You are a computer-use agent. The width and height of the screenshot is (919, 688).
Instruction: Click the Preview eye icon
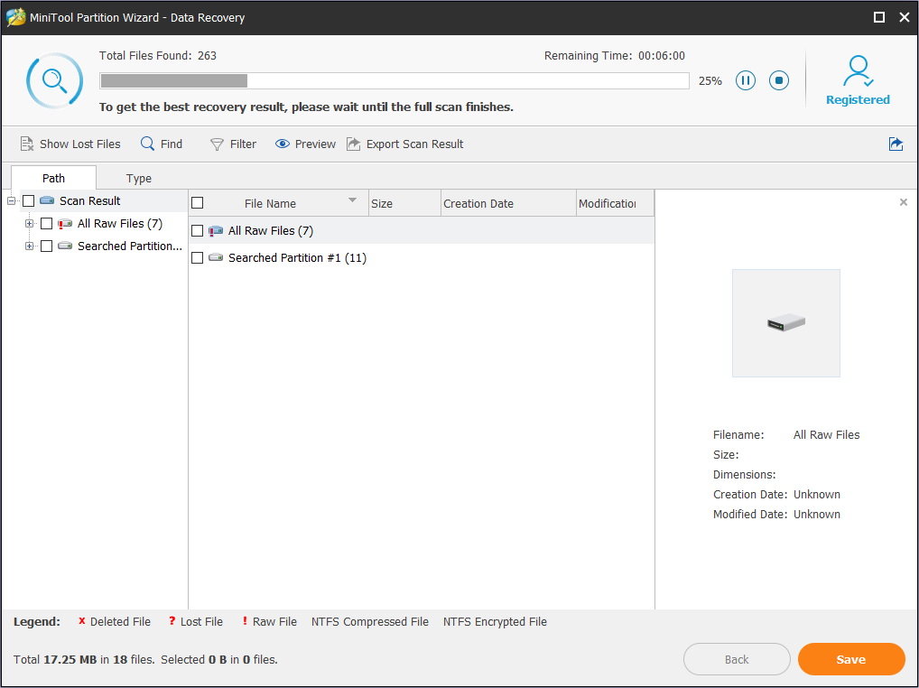(x=283, y=144)
